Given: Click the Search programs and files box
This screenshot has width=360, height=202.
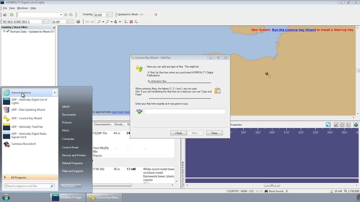Looking at the screenshot, I should point(30,186).
